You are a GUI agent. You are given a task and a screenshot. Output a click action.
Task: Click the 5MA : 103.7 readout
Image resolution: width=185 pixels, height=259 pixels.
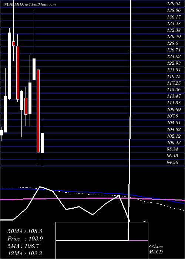coord(23,246)
